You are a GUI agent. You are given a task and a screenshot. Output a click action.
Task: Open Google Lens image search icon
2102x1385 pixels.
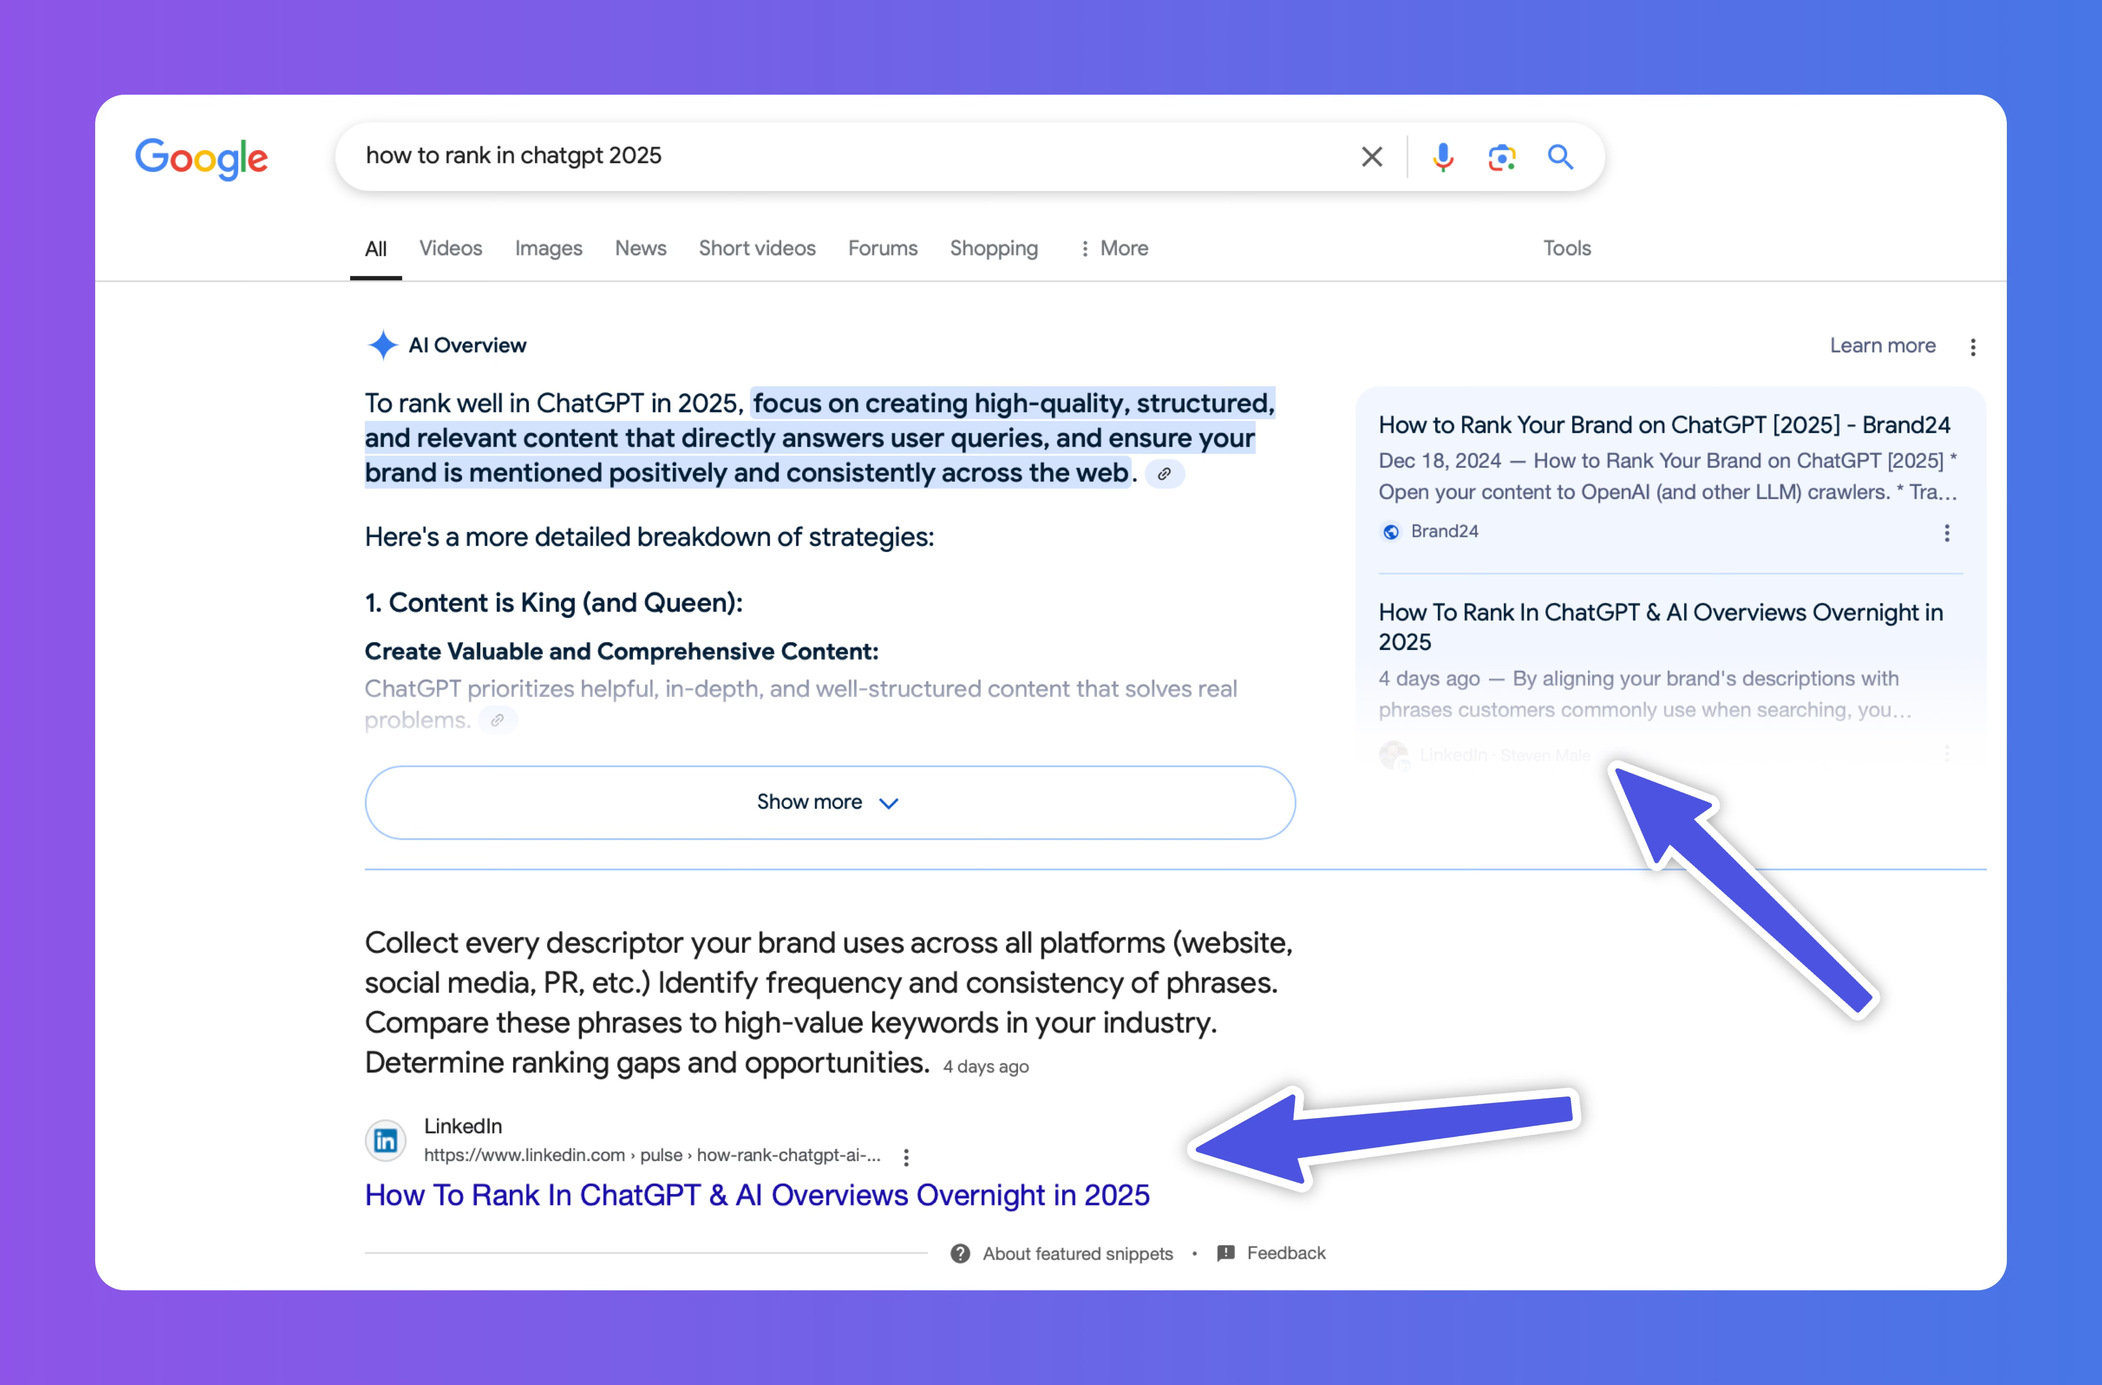click(1501, 157)
